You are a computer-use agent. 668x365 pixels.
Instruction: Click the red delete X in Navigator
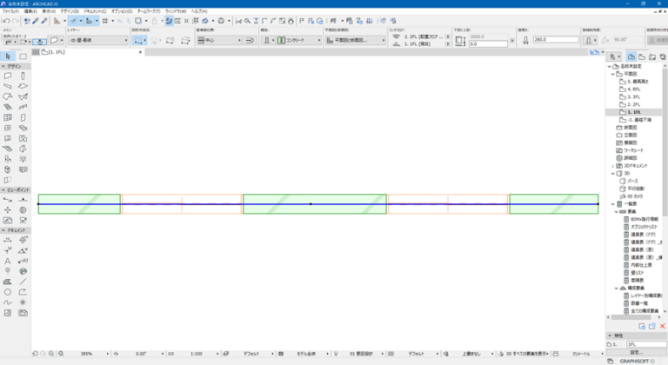click(663, 326)
